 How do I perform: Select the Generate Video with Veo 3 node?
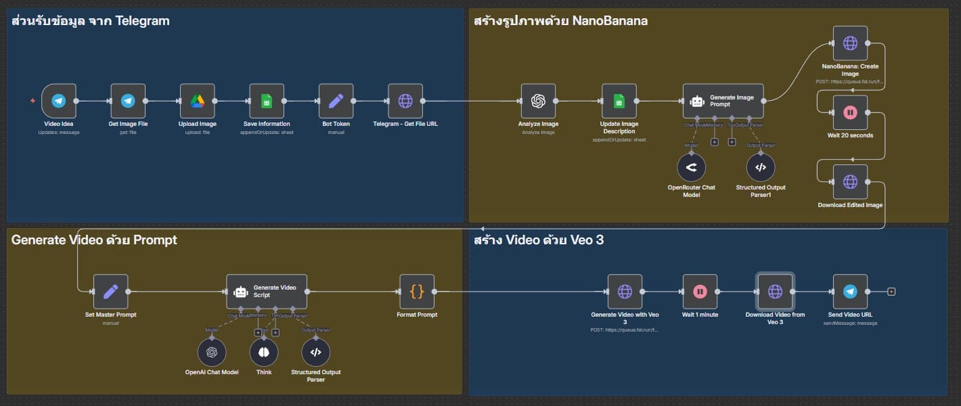click(x=625, y=292)
